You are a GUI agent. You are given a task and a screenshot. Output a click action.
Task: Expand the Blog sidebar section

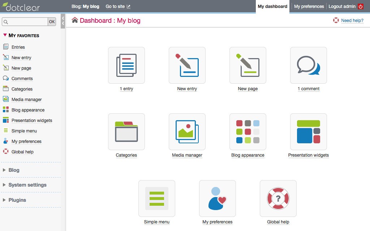(14, 170)
